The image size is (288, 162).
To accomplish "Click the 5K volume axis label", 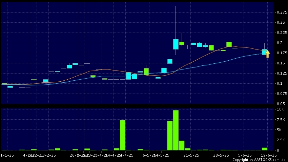I will pos(279,130).
